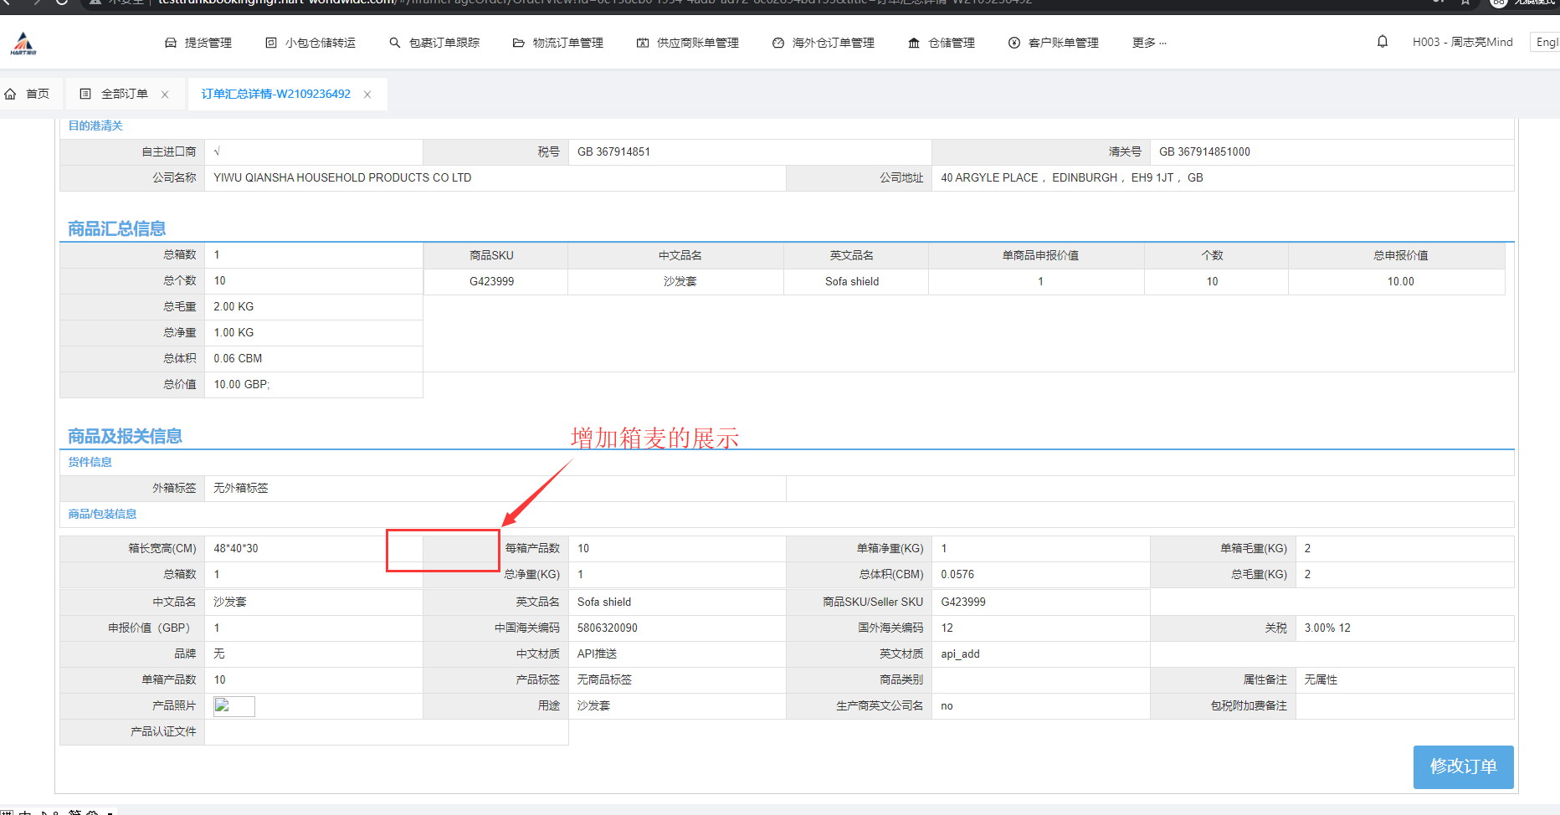
Task: Open the 提货管理 menu
Action: pyautogui.click(x=198, y=43)
